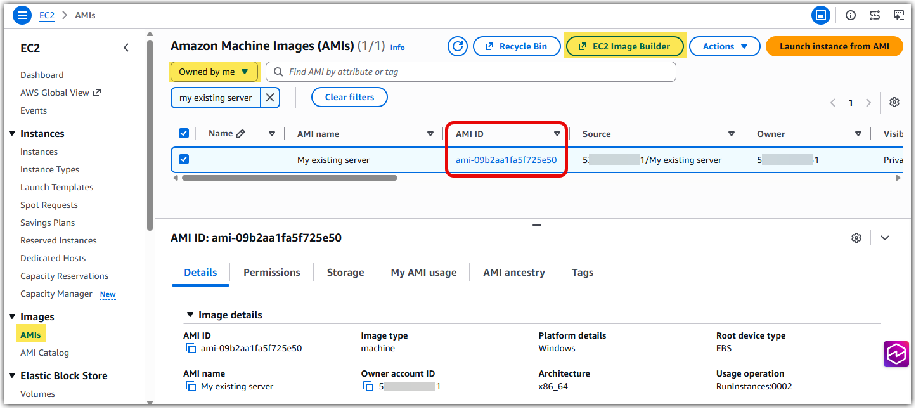Click the edit pencil beside Name column

click(240, 134)
